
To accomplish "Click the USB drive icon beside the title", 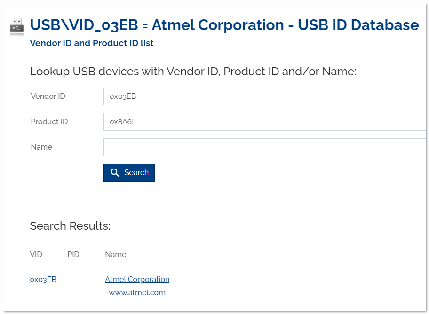I will coord(16,26).
